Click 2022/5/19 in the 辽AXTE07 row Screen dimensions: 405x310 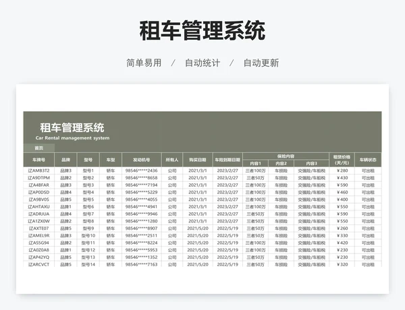pyautogui.click(x=227, y=228)
